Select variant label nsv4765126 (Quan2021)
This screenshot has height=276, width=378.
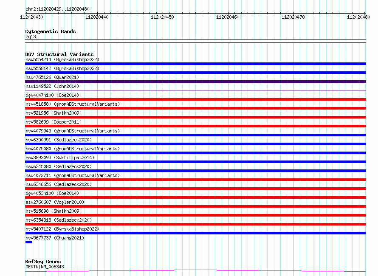tap(52, 77)
